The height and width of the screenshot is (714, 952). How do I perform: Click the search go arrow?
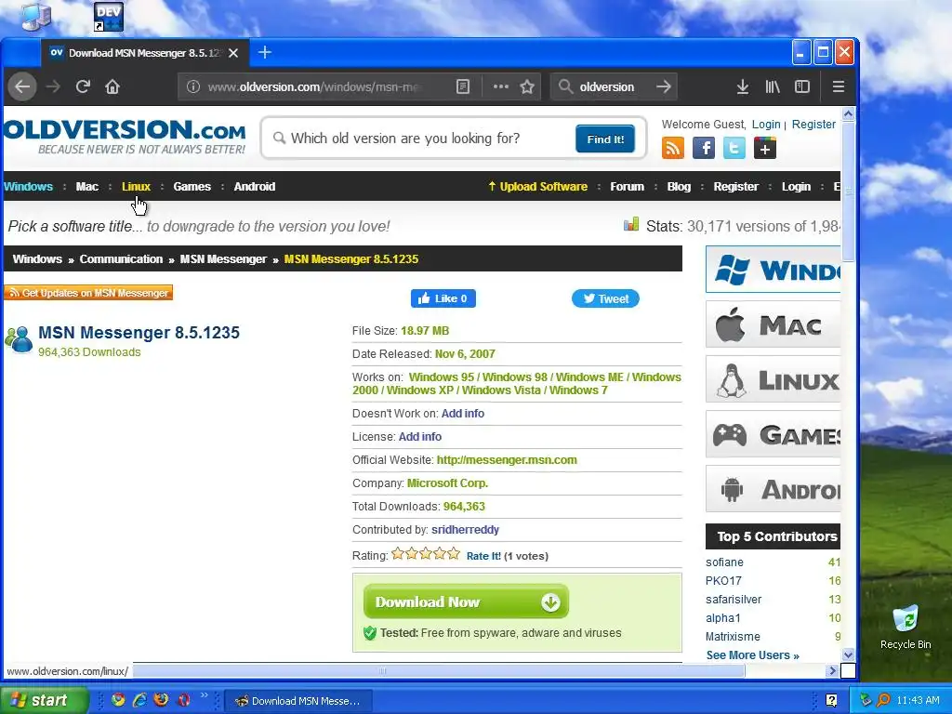(664, 86)
